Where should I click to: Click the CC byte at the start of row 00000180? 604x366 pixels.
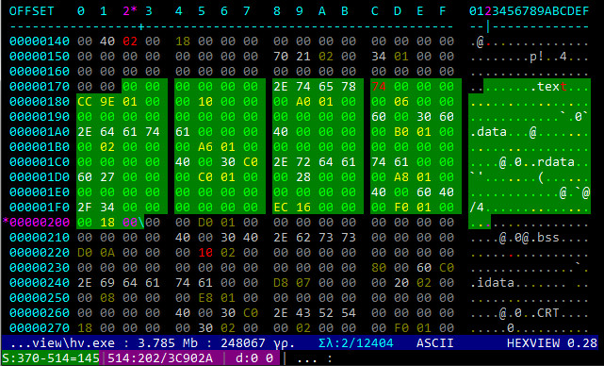point(85,102)
